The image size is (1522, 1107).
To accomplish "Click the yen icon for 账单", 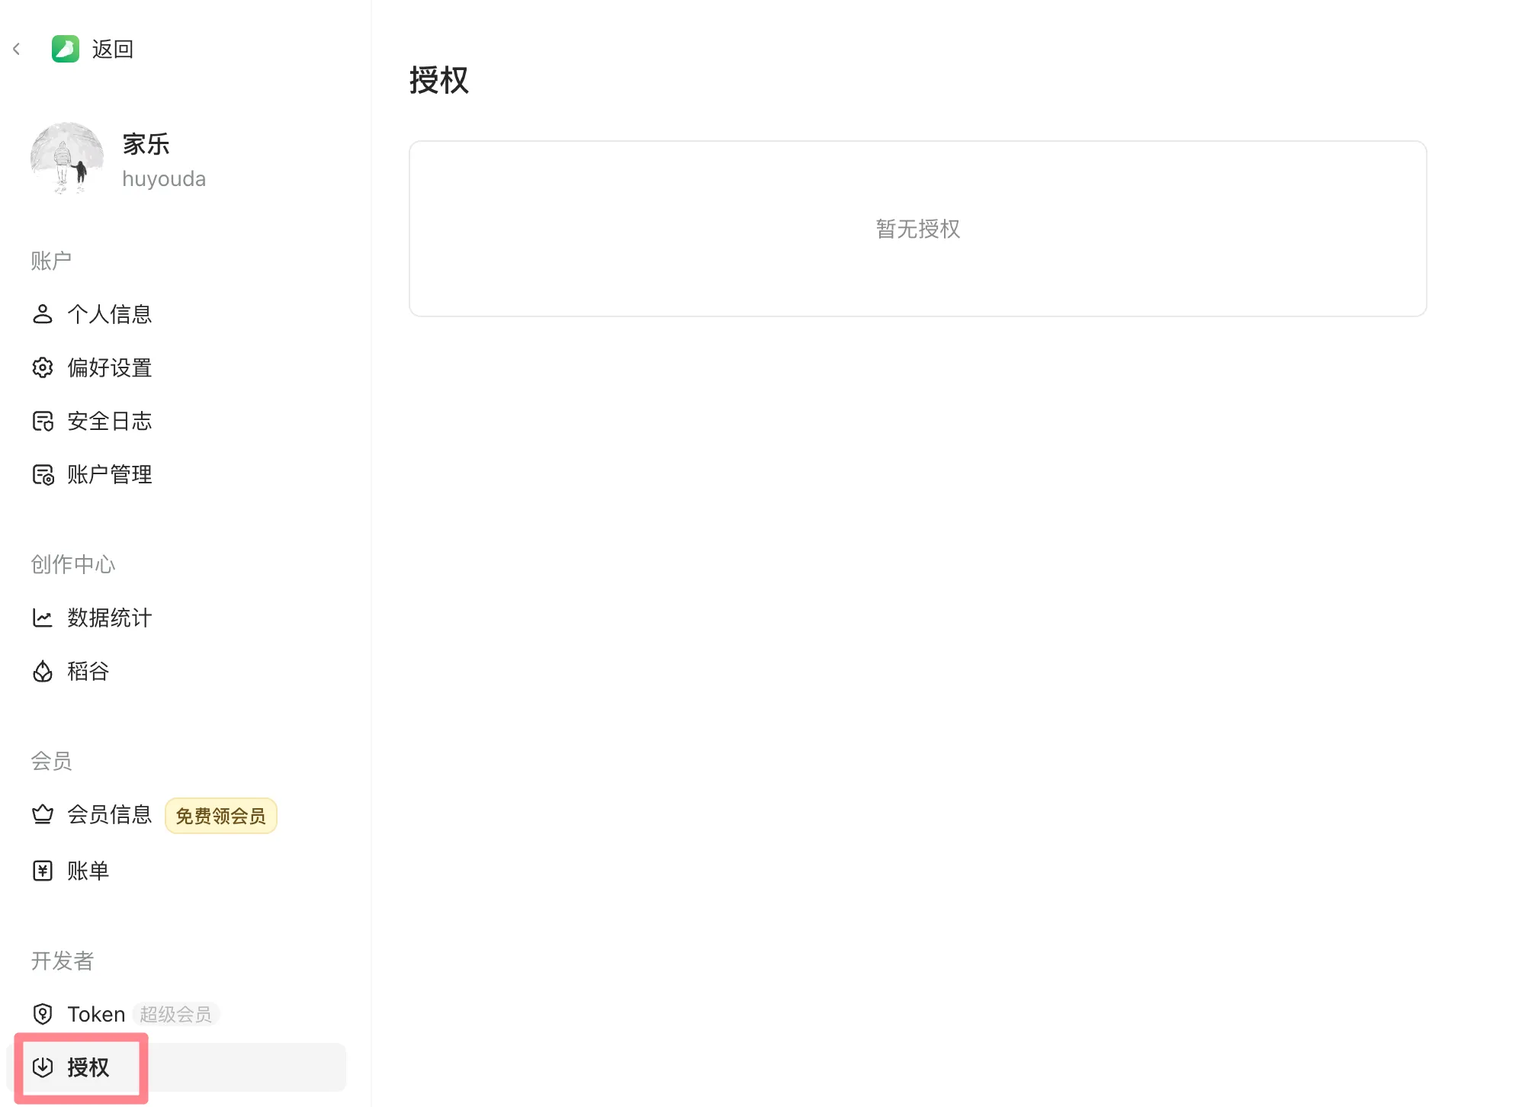I will click(43, 871).
